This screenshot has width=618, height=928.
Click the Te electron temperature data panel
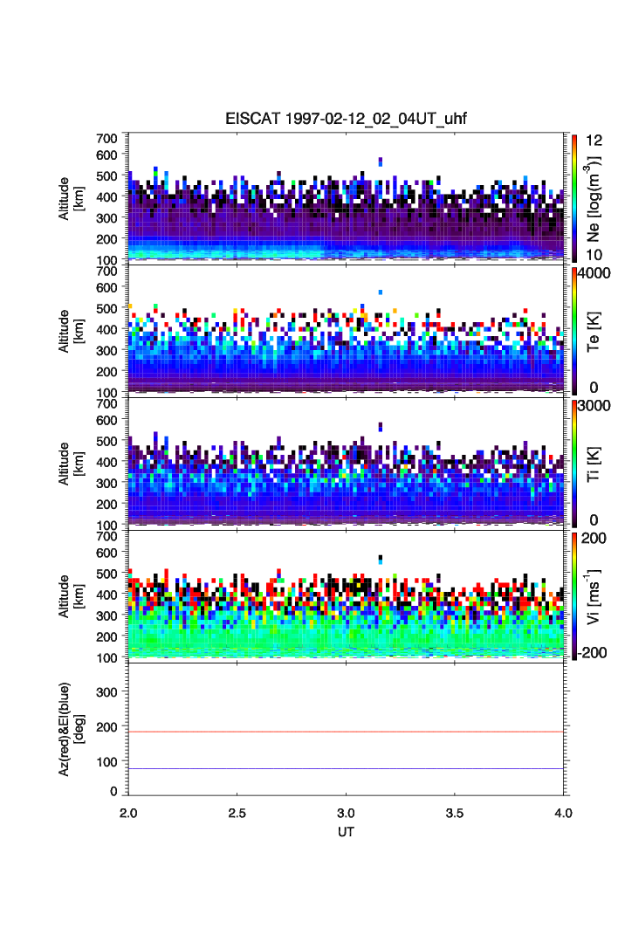coord(346,331)
